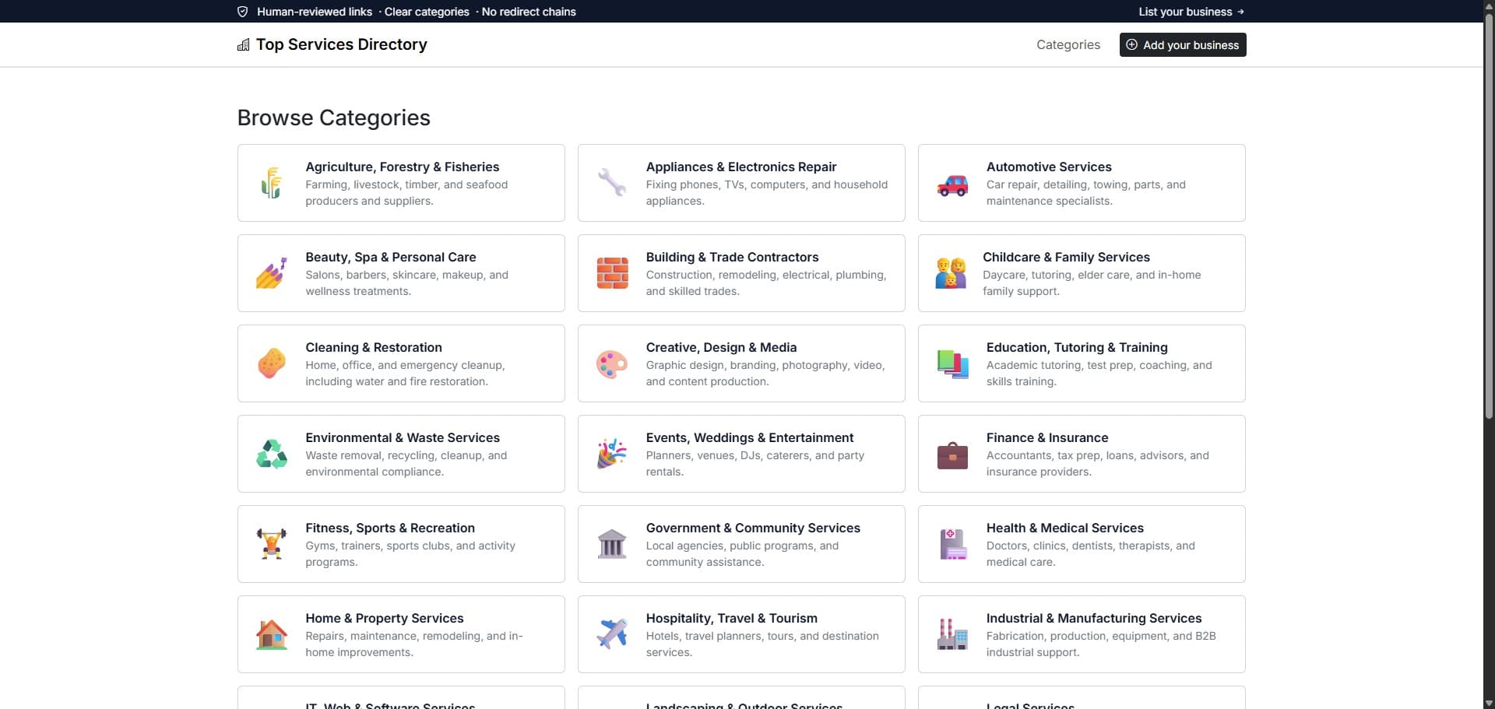Image resolution: width=1495 pixels, height=709 pixels.
Task: Click the palette icon for Creative, Design & Media
Action: tap(611, 363)
